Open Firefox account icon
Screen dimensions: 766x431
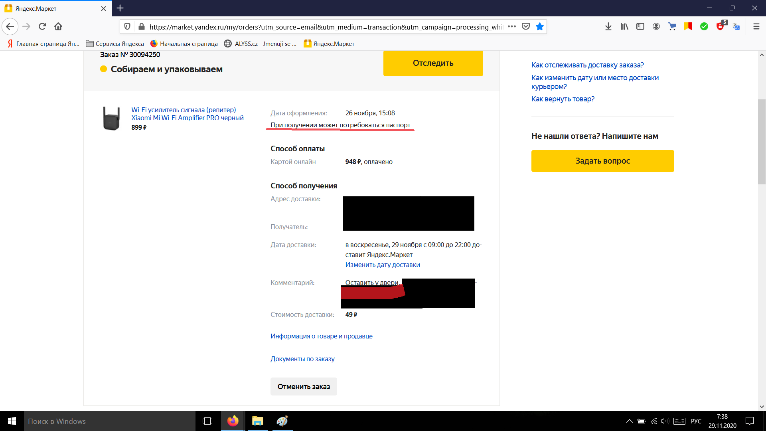(656, 27)
